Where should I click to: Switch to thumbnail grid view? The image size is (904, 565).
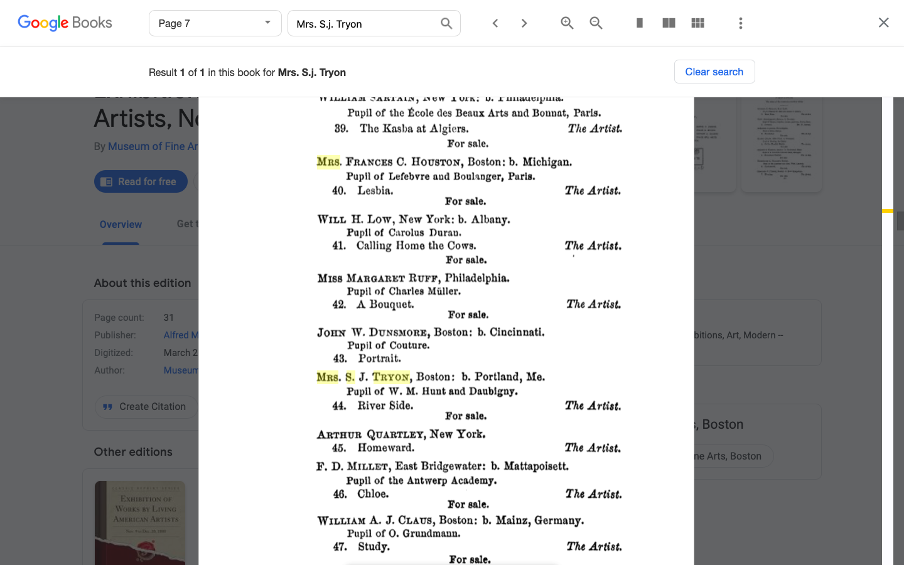coord(697,23)
